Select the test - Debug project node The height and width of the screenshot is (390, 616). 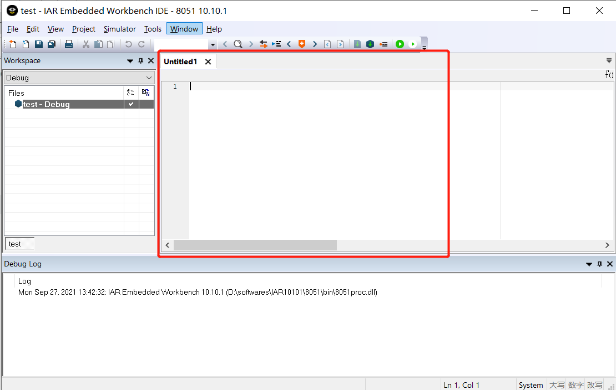[x=46, y=104]
